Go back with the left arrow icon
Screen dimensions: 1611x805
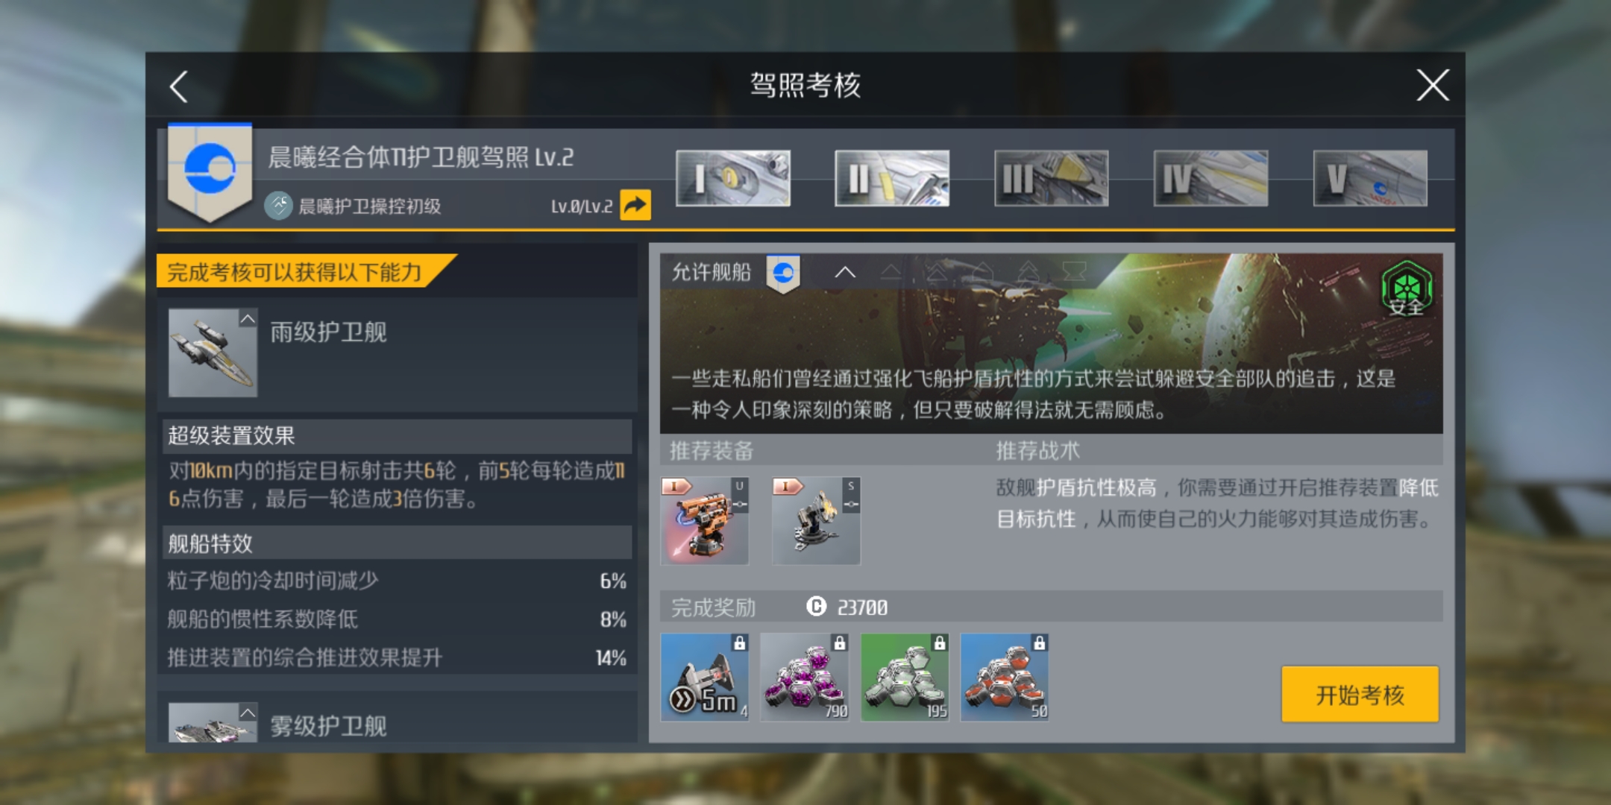[x=179, y=86]
